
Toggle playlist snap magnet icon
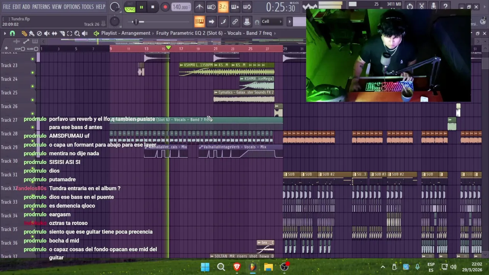12,33
